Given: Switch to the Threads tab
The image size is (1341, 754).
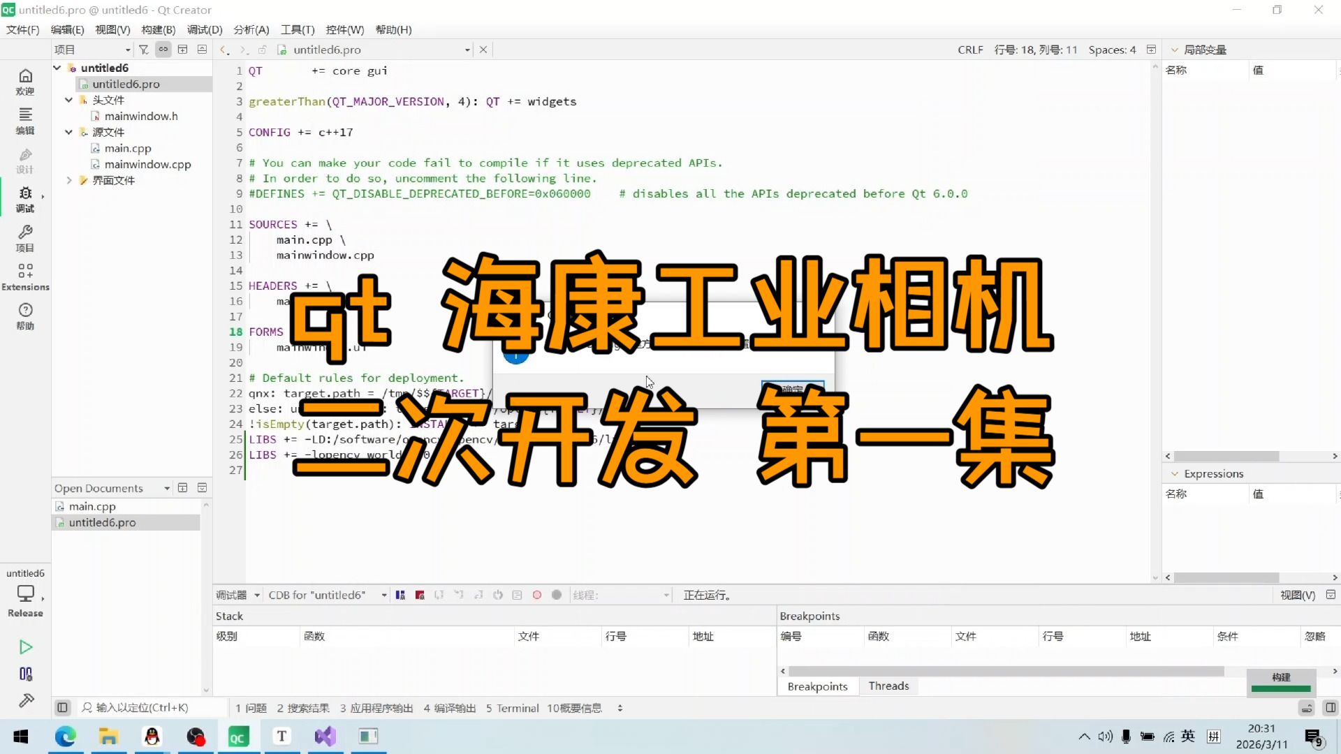Looking at the screenshot, I should [888, 686].
